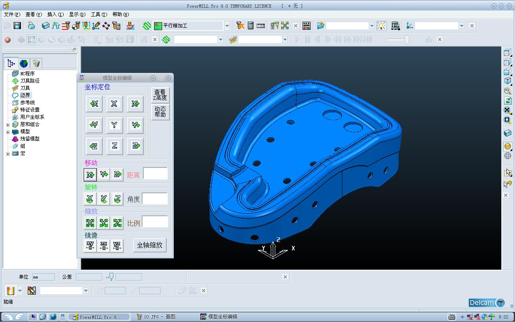Viewport: 515px width, 322px height.
Task: Click the Print icon
Action: (x=31, y=26)
